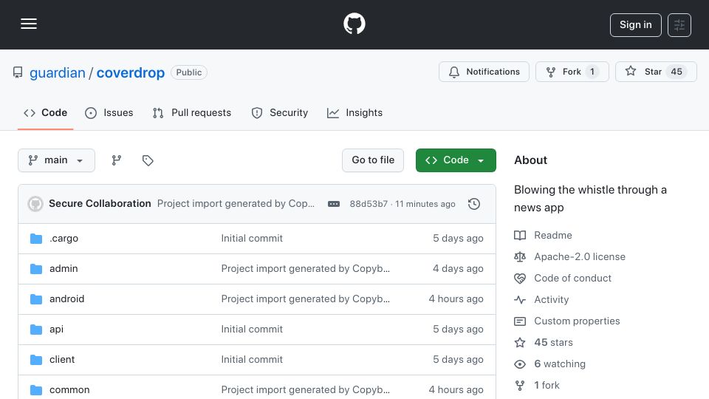Open the 45 stars link
The image size is (709, 399).
(x=553, y=342)
